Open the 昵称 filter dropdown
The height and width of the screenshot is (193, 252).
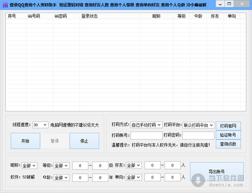pyautogui.click(x=29, y=165)
